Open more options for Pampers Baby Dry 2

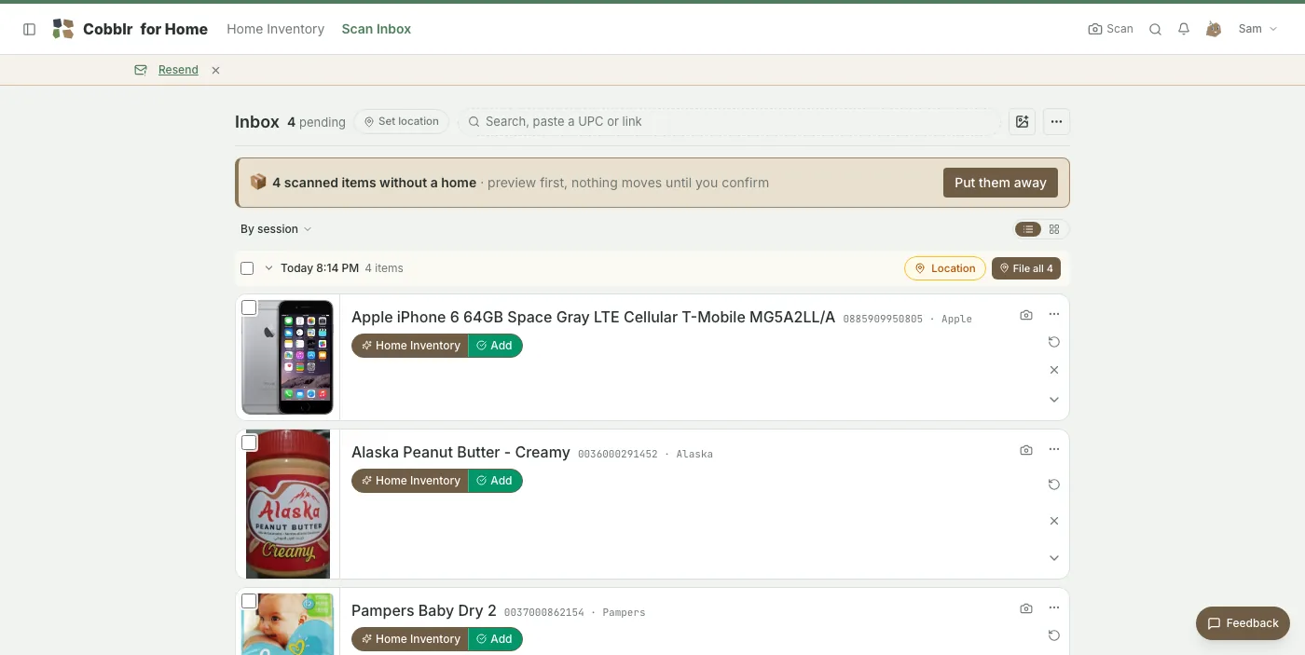(1054, 608)
